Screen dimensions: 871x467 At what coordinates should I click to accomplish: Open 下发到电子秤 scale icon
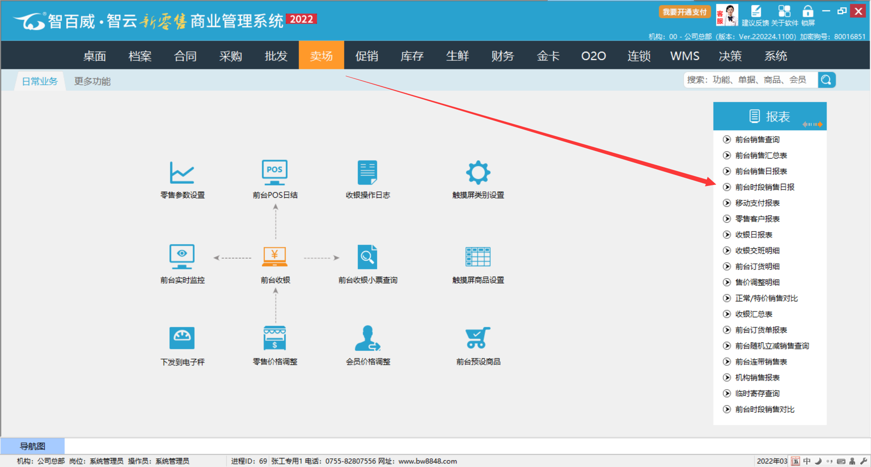(182, 338)
